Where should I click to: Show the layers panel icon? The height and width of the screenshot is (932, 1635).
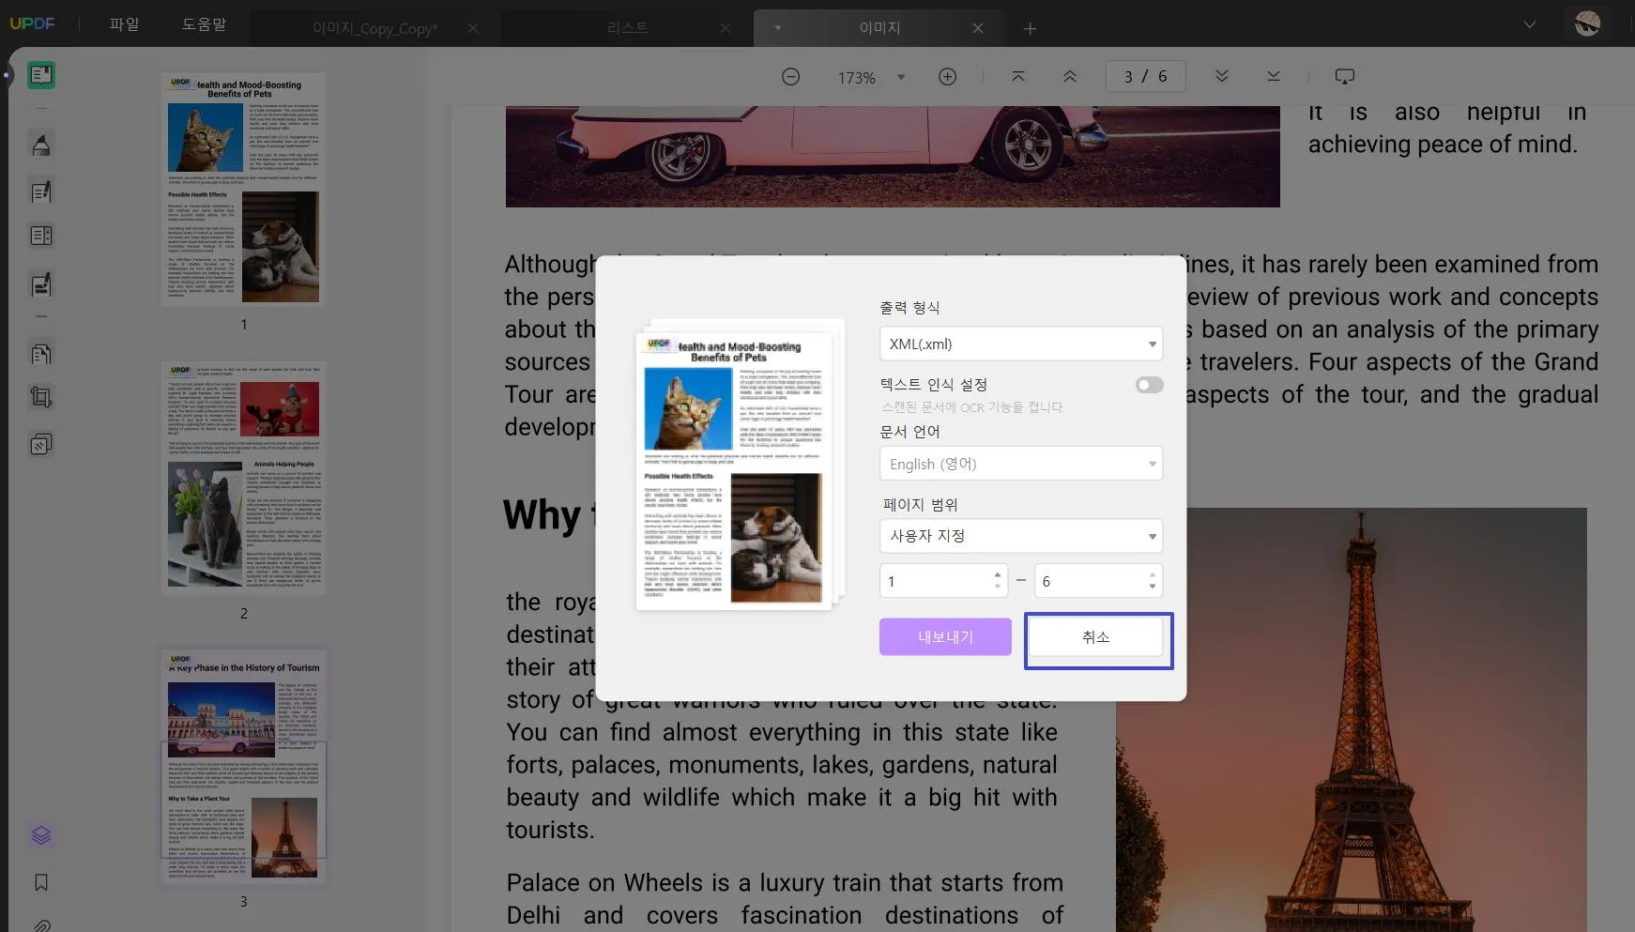click(x=41, y=835)
